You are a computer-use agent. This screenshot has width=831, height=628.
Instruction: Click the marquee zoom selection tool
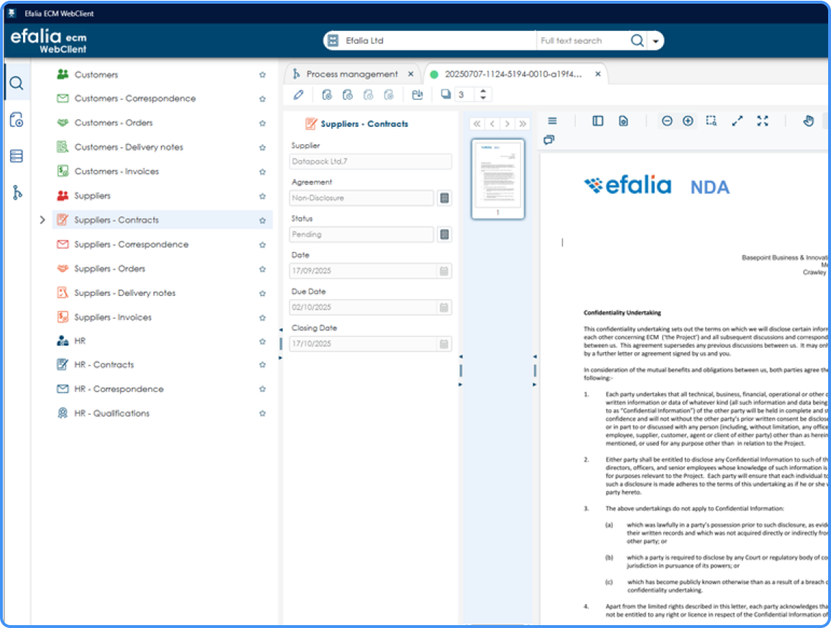tap(710, 121)
